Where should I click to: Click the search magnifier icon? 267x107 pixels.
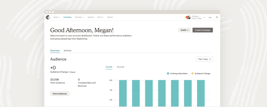click(217, 17)
